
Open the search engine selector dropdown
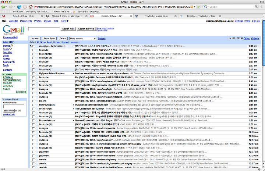(x=208, y=7)
